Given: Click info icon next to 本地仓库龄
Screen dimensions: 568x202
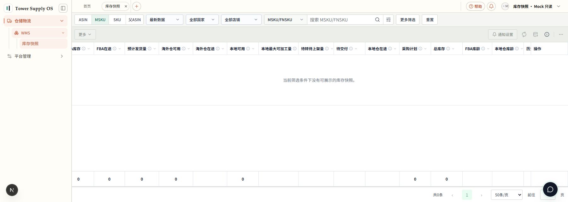Looking at the screenshot, I should coord(517,49).
